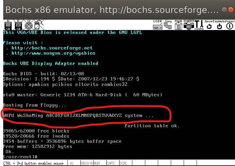Viewport: 235px width, 166px height.
Task: Click the floppy B: drive icon
Action: [18, 25]
